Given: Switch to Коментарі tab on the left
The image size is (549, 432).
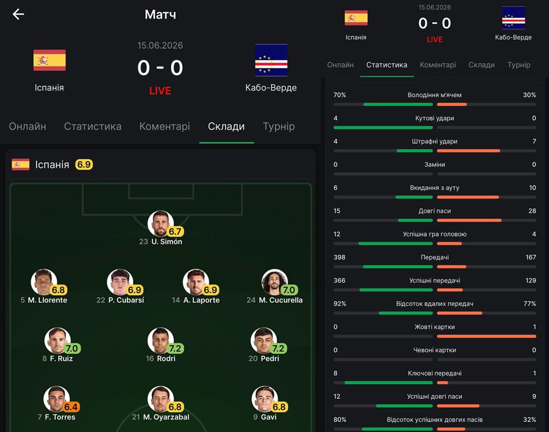Looking at the screenshot, I should coord(165,127).
